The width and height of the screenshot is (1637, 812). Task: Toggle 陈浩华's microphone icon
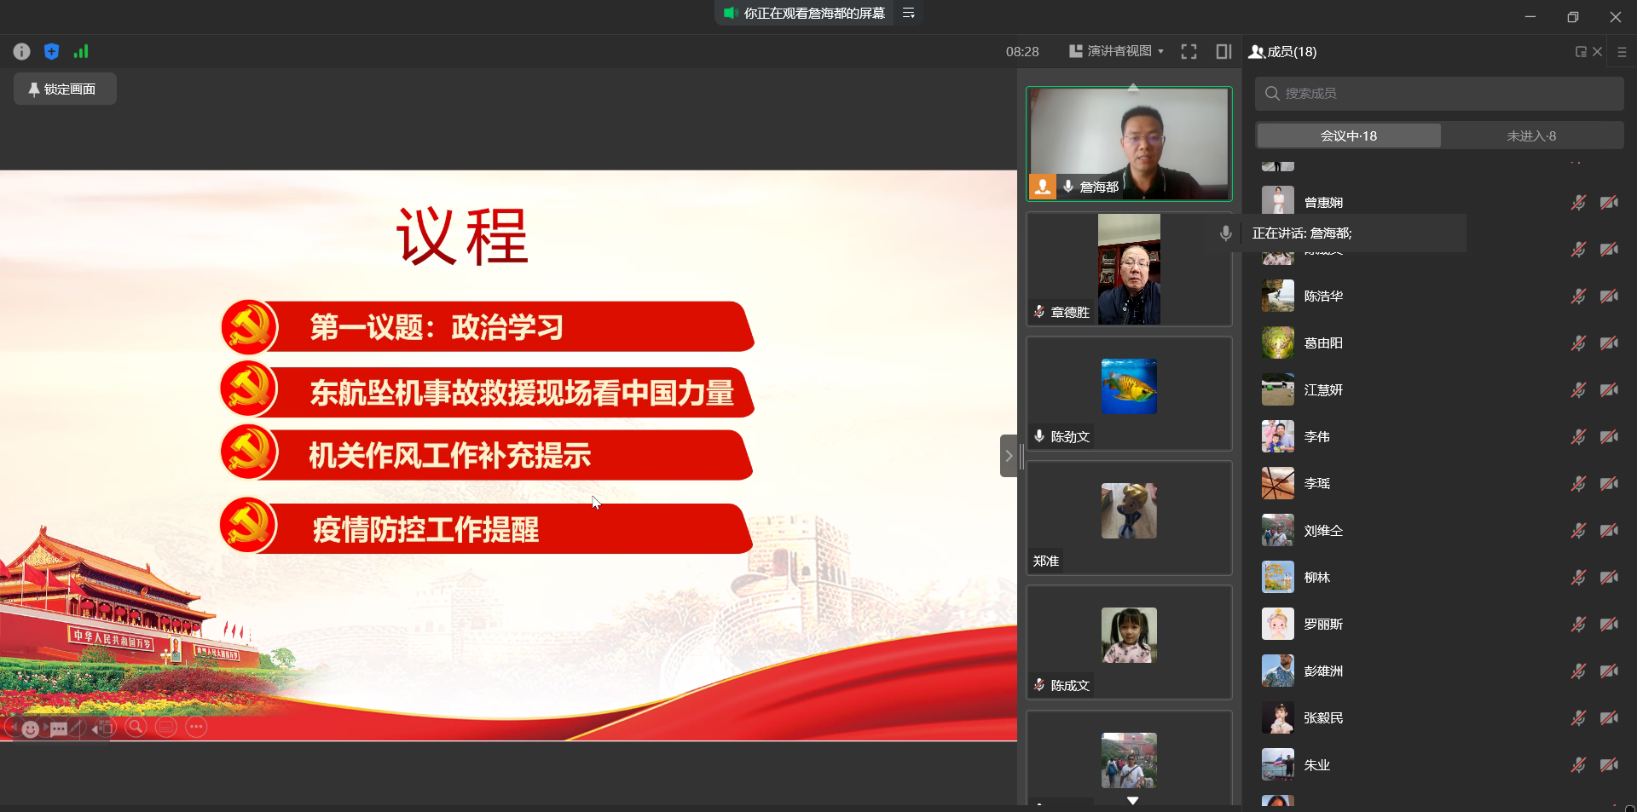(1578, 297)
